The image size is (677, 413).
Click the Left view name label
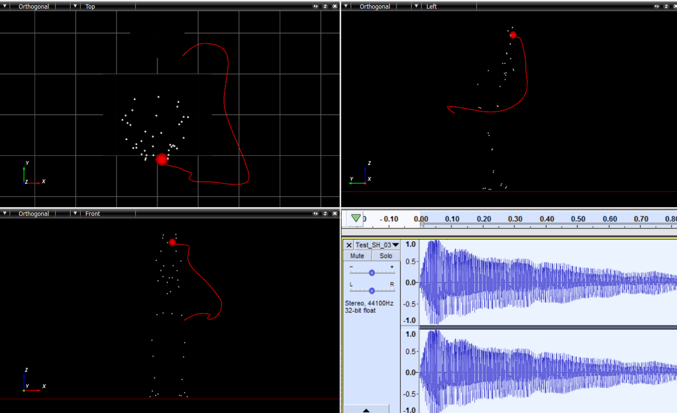coord(431,6)
